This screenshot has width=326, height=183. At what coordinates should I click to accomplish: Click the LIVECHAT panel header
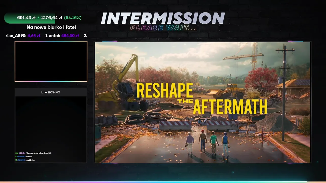[51, 92]
